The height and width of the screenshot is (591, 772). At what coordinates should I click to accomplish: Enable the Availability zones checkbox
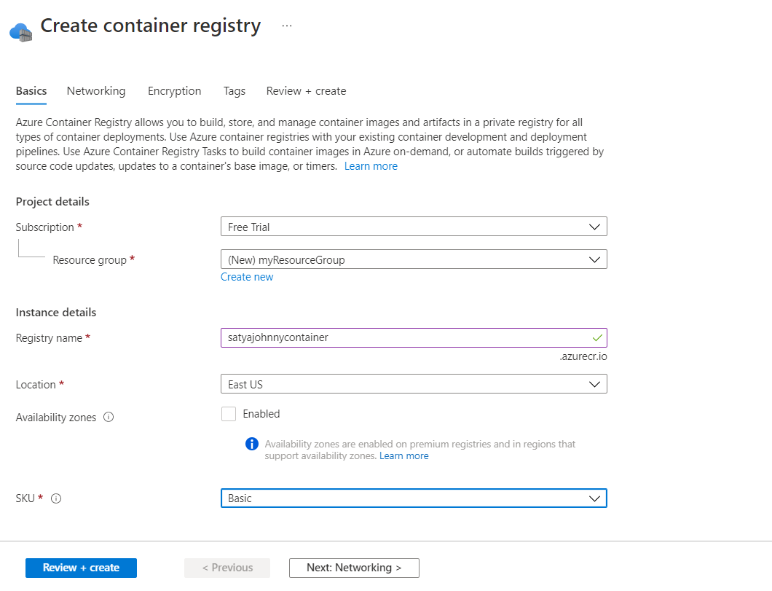click(229, 414)
